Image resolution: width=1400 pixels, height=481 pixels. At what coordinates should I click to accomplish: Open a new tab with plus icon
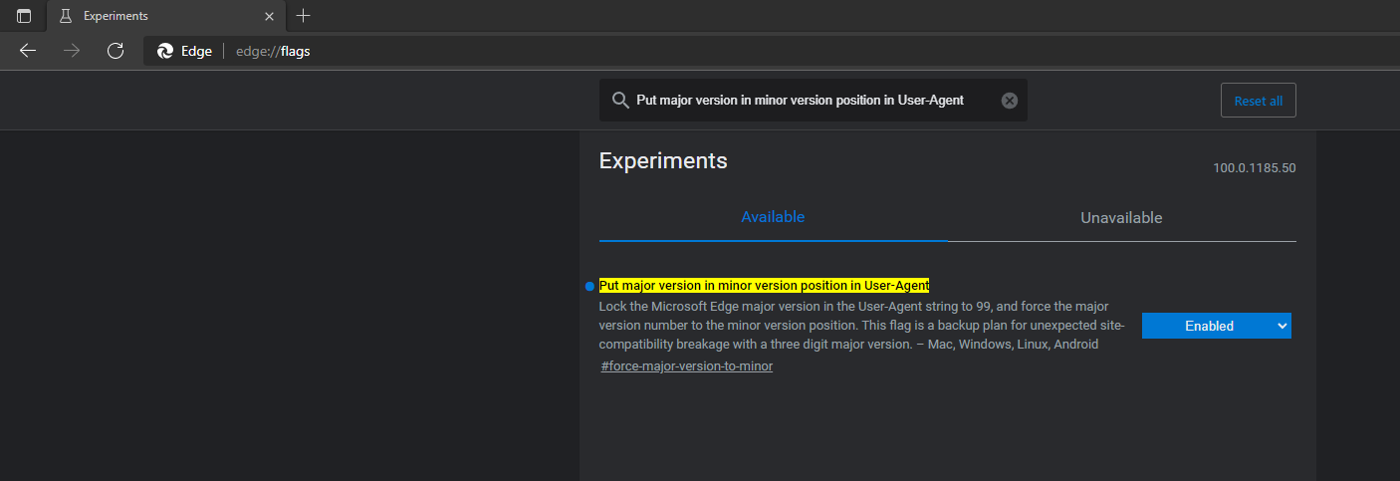pyautogui.click(x=304, y=16)
